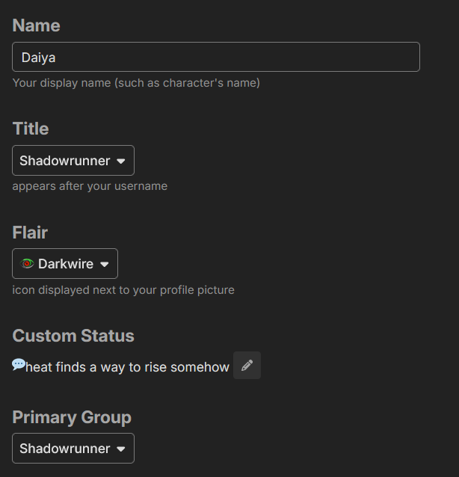Viewport: 459px width, 477px height.
Task: Click the "appears after your username" hint text
Action: tap(90, 186)
